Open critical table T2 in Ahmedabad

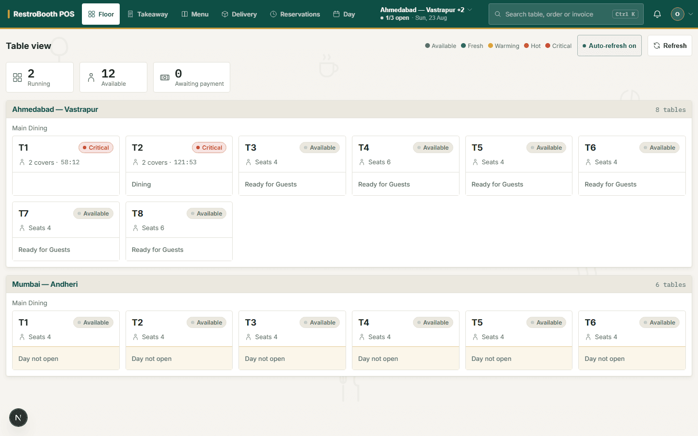point(179,166)
